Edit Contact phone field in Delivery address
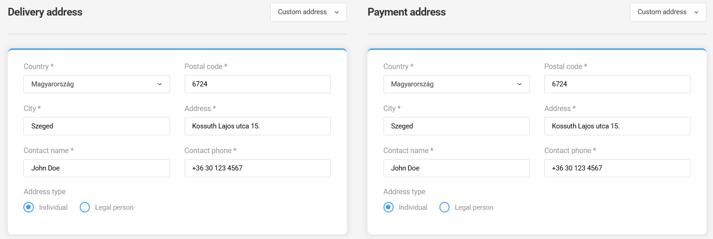Screen dimensions: 713x239 coord(258,168)
